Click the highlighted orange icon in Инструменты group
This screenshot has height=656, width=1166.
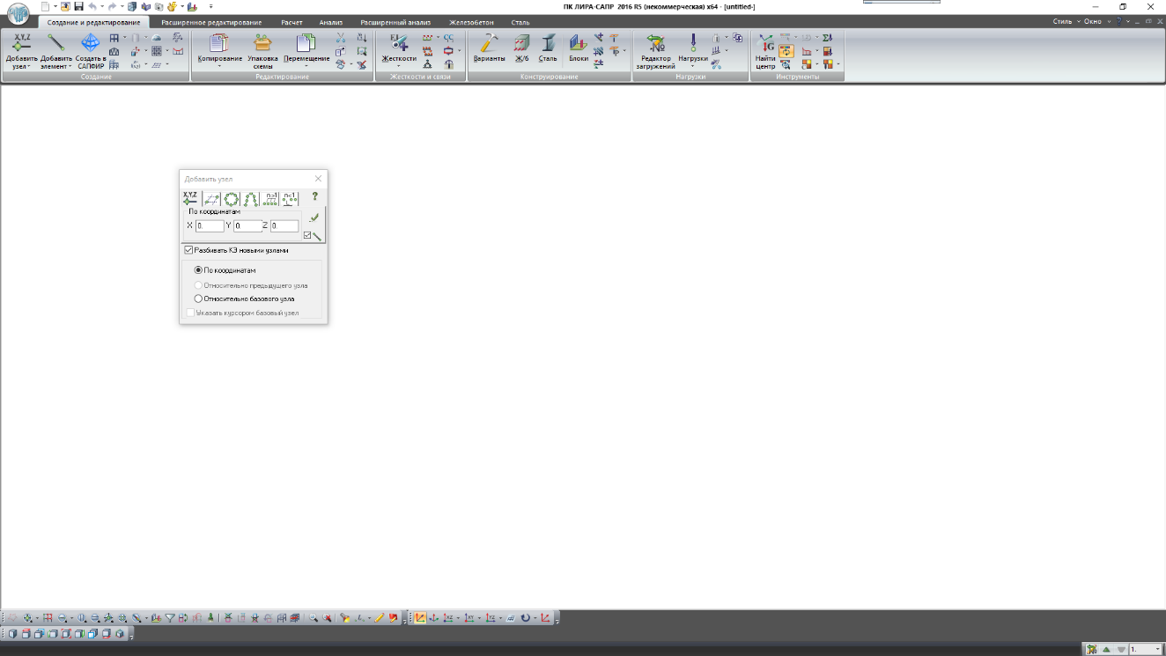(786, 51)
